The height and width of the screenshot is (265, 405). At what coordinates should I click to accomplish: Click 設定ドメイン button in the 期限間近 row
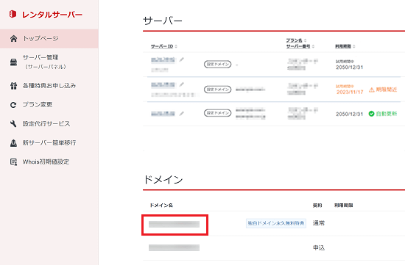pos(218,90)
